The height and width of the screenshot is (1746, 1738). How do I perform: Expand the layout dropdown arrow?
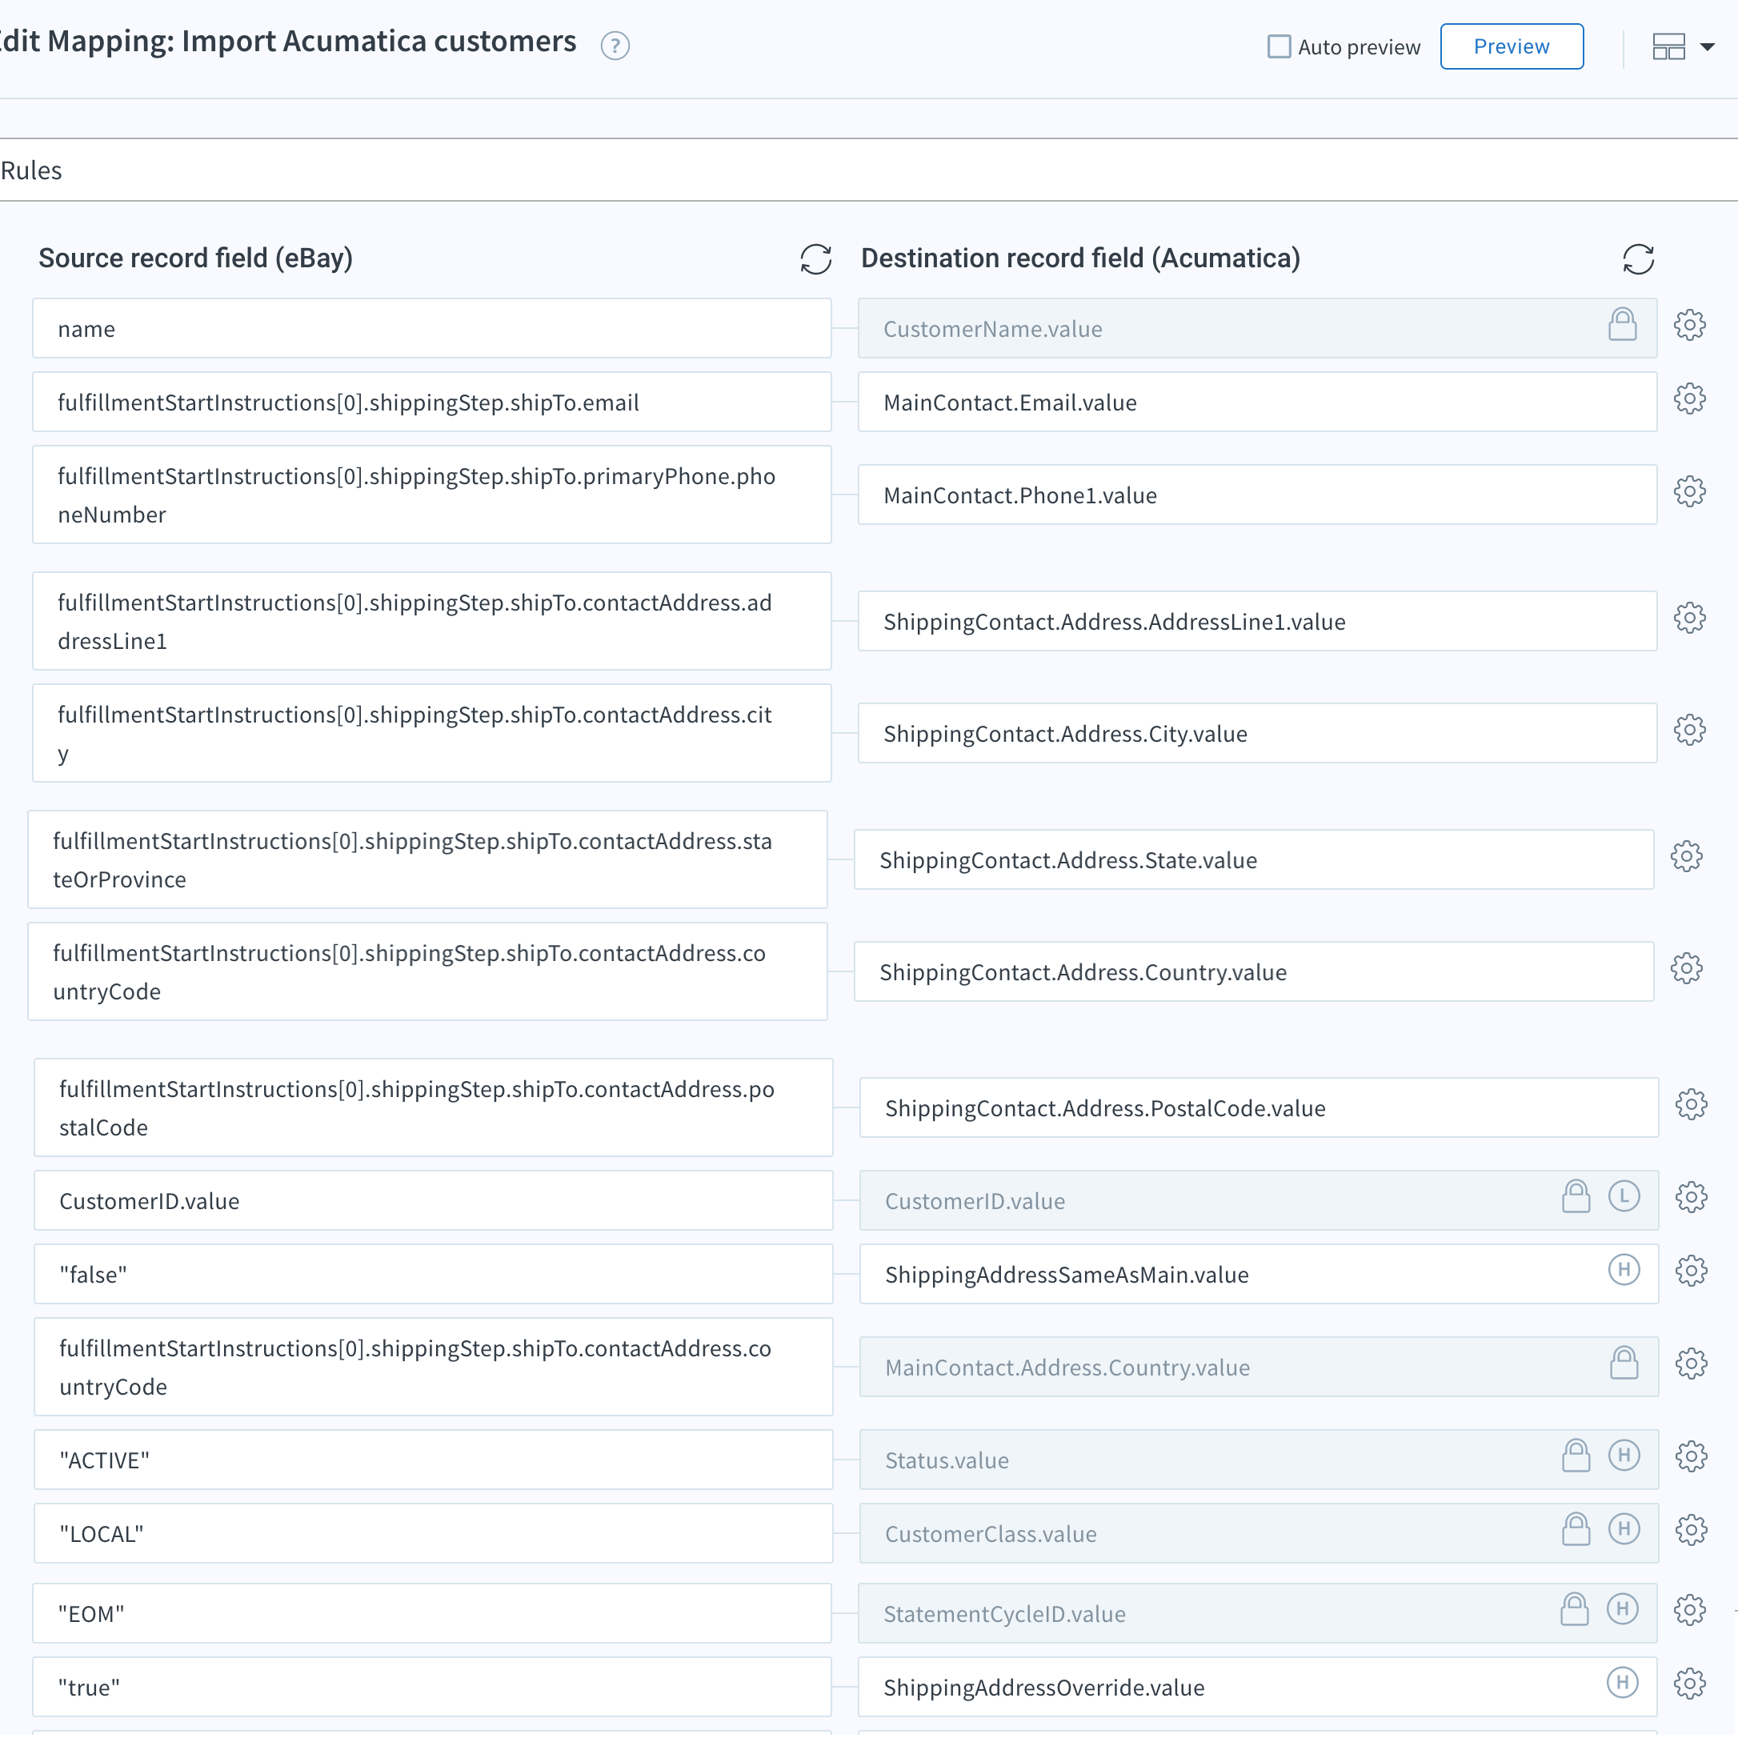coord(1708,47)
